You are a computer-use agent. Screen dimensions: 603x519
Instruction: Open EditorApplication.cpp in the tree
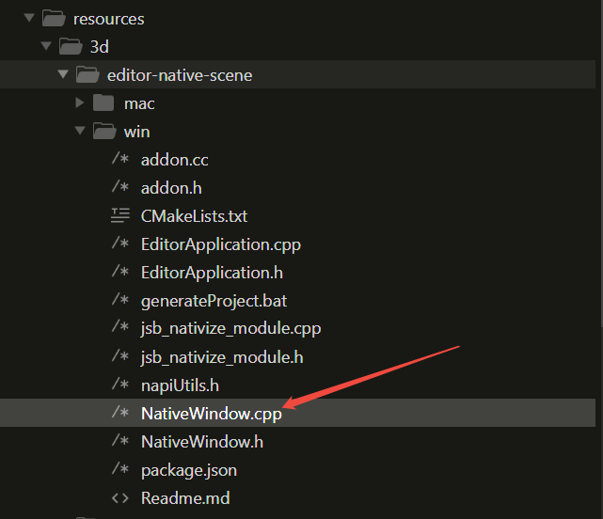click(220, 244)
